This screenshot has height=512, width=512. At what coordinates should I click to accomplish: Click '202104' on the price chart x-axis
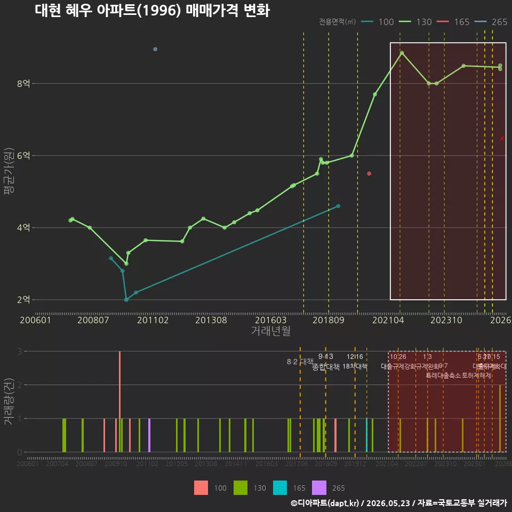coord(388,320)
